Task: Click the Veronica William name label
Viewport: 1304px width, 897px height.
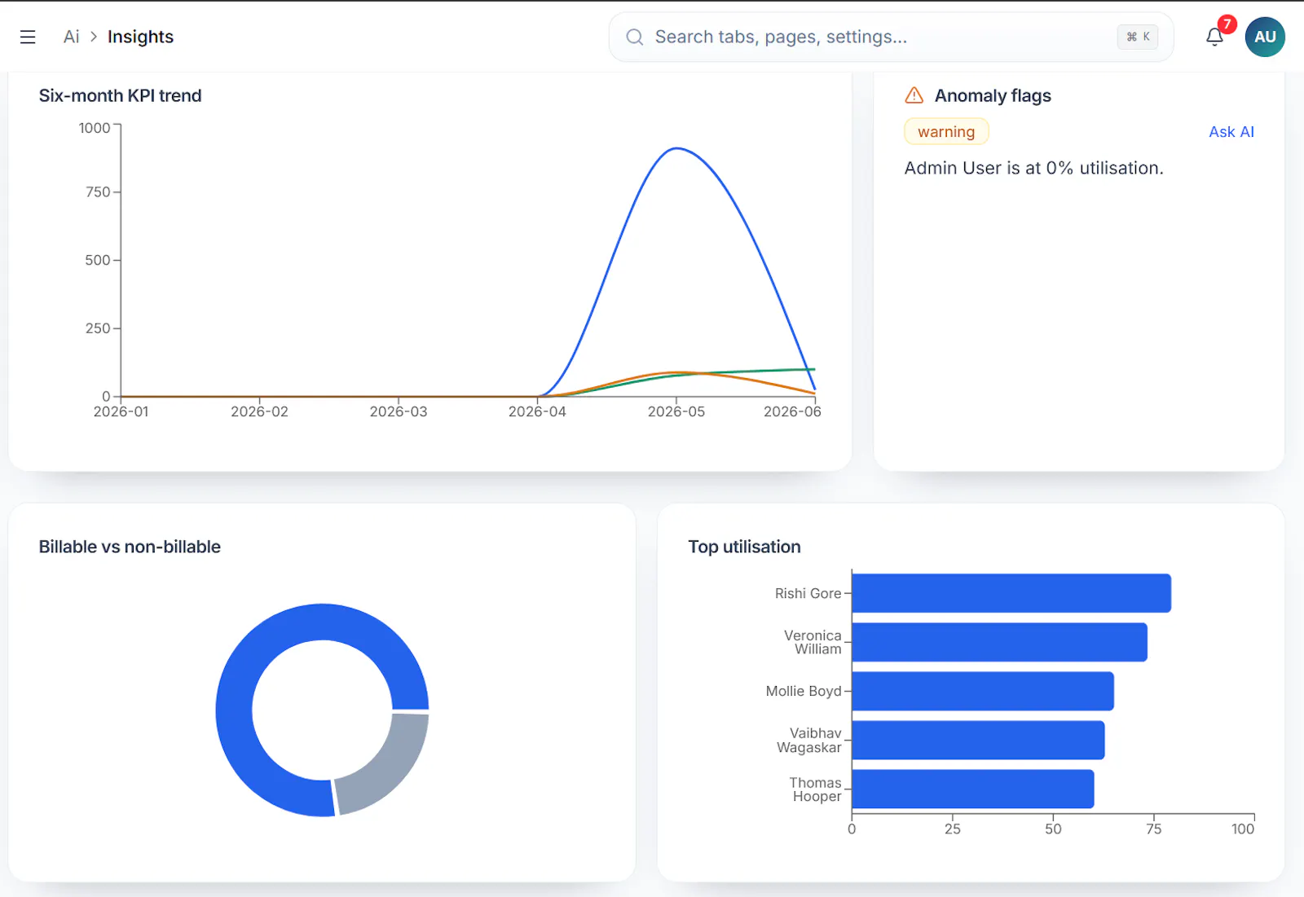Action: [813, 642]
